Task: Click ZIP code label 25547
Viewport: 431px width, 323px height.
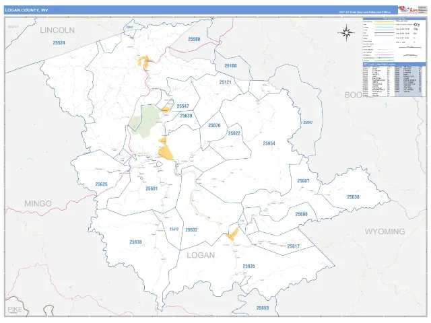Action: (x=183, y=106)
